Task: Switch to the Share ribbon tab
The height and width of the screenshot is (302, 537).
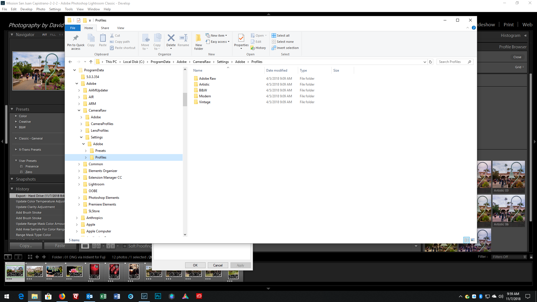Action: pyautogui.click(x=105, y=28)
